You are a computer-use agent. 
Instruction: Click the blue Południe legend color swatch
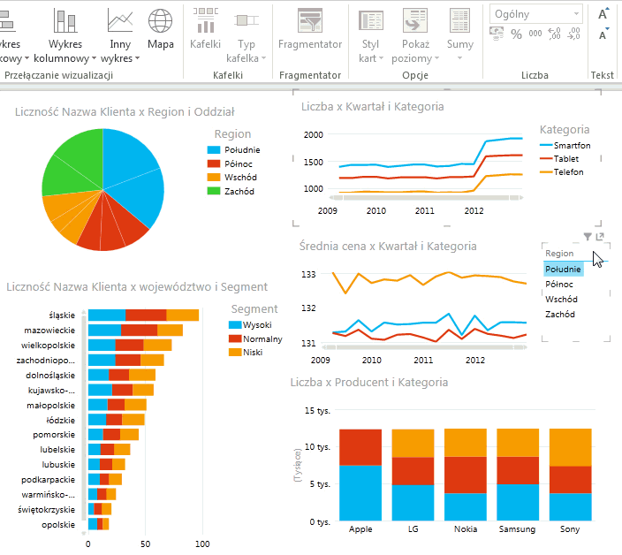pos(215,150)
